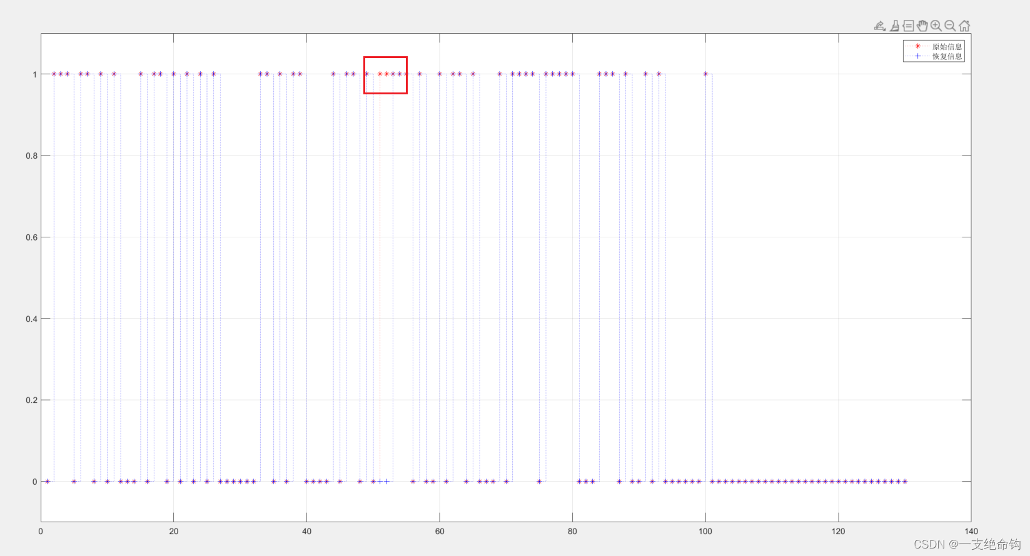Click the x-axis tick label 120
Image resolution: width=1030 pixels, height=556 pixels.
pyautogui.click(x=838, y=531)
